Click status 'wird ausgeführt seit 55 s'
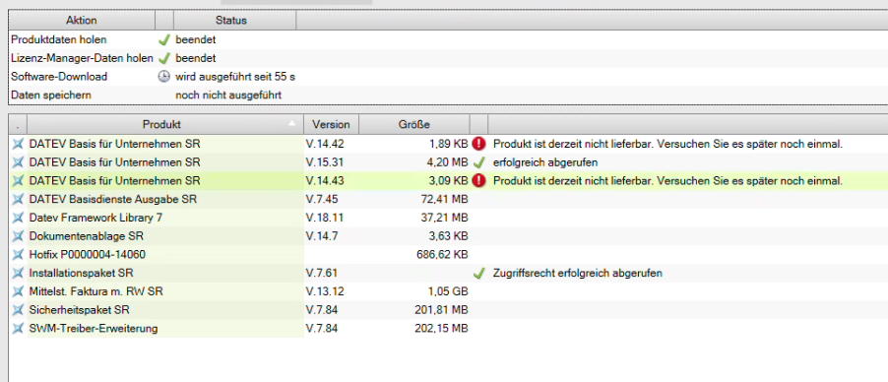 [235, 77]
